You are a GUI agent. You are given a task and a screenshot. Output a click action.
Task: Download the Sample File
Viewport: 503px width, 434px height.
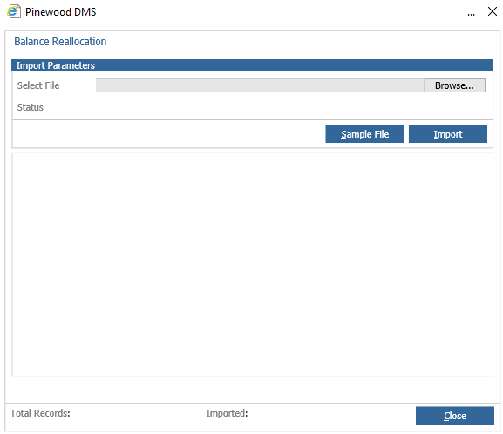pyautogui.click(x=364, y=134)
